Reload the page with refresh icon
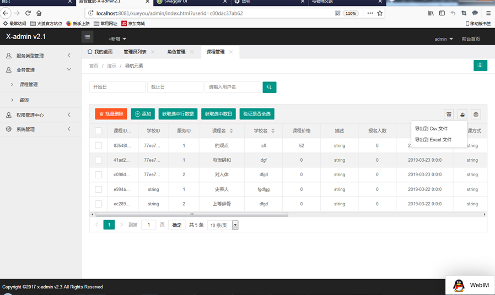The height and width of the screenshot is (295, 495). (28, 13)
